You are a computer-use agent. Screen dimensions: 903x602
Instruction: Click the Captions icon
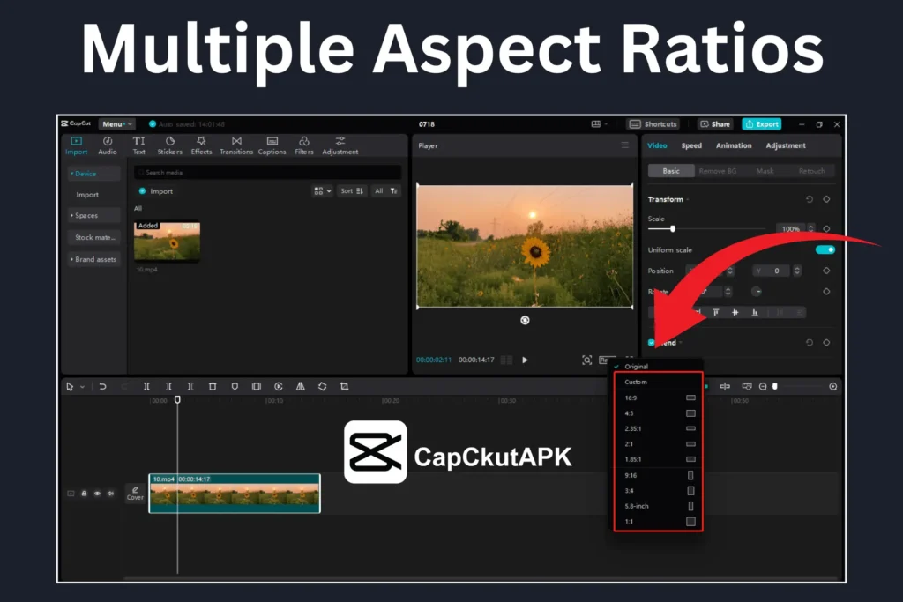272,145
